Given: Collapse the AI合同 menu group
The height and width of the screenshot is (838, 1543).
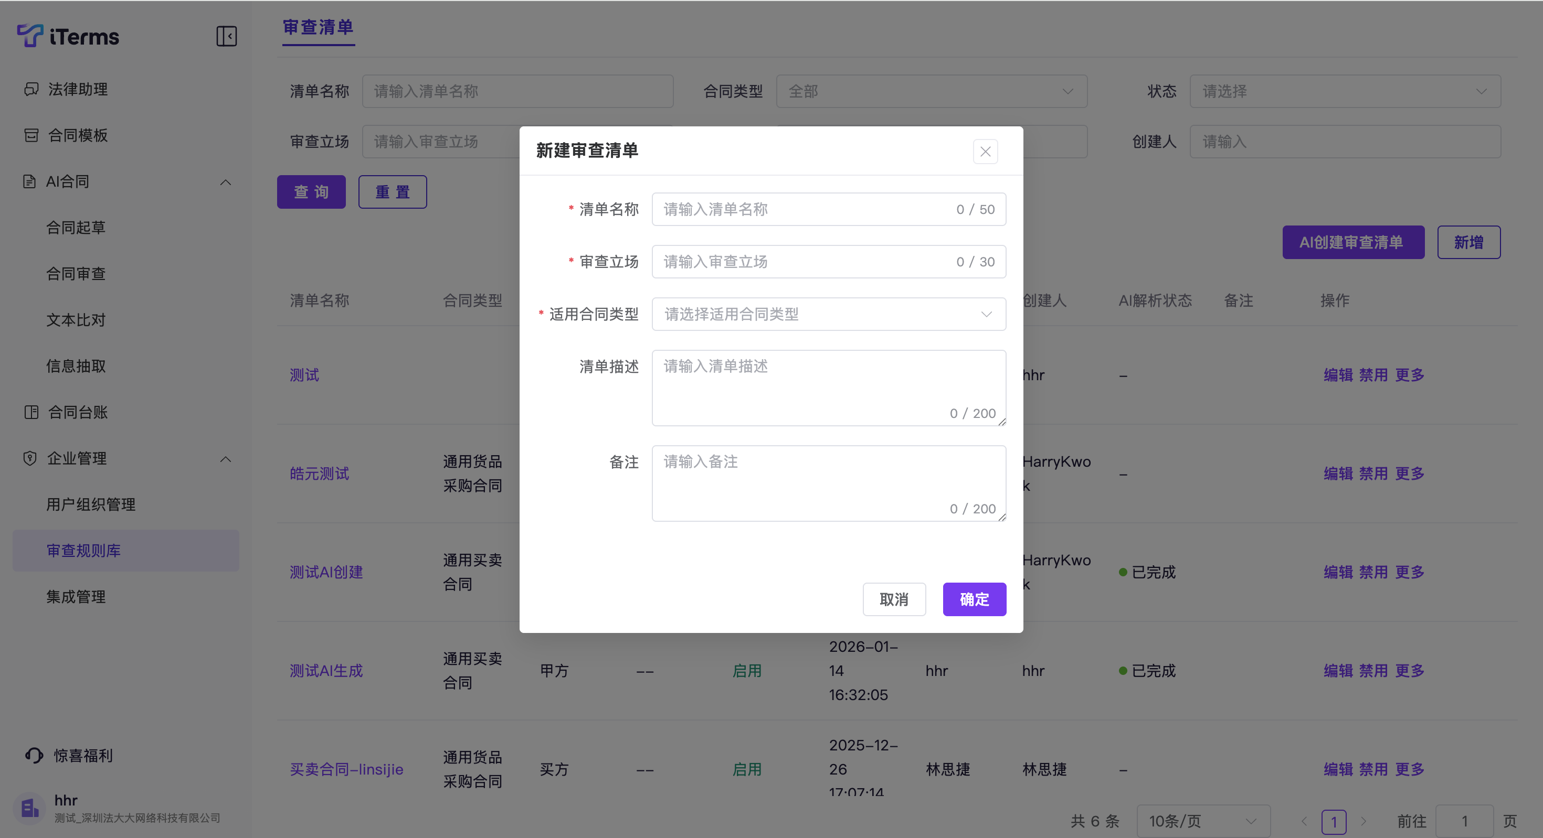Looking at the screenshot, I should point(225,182).
